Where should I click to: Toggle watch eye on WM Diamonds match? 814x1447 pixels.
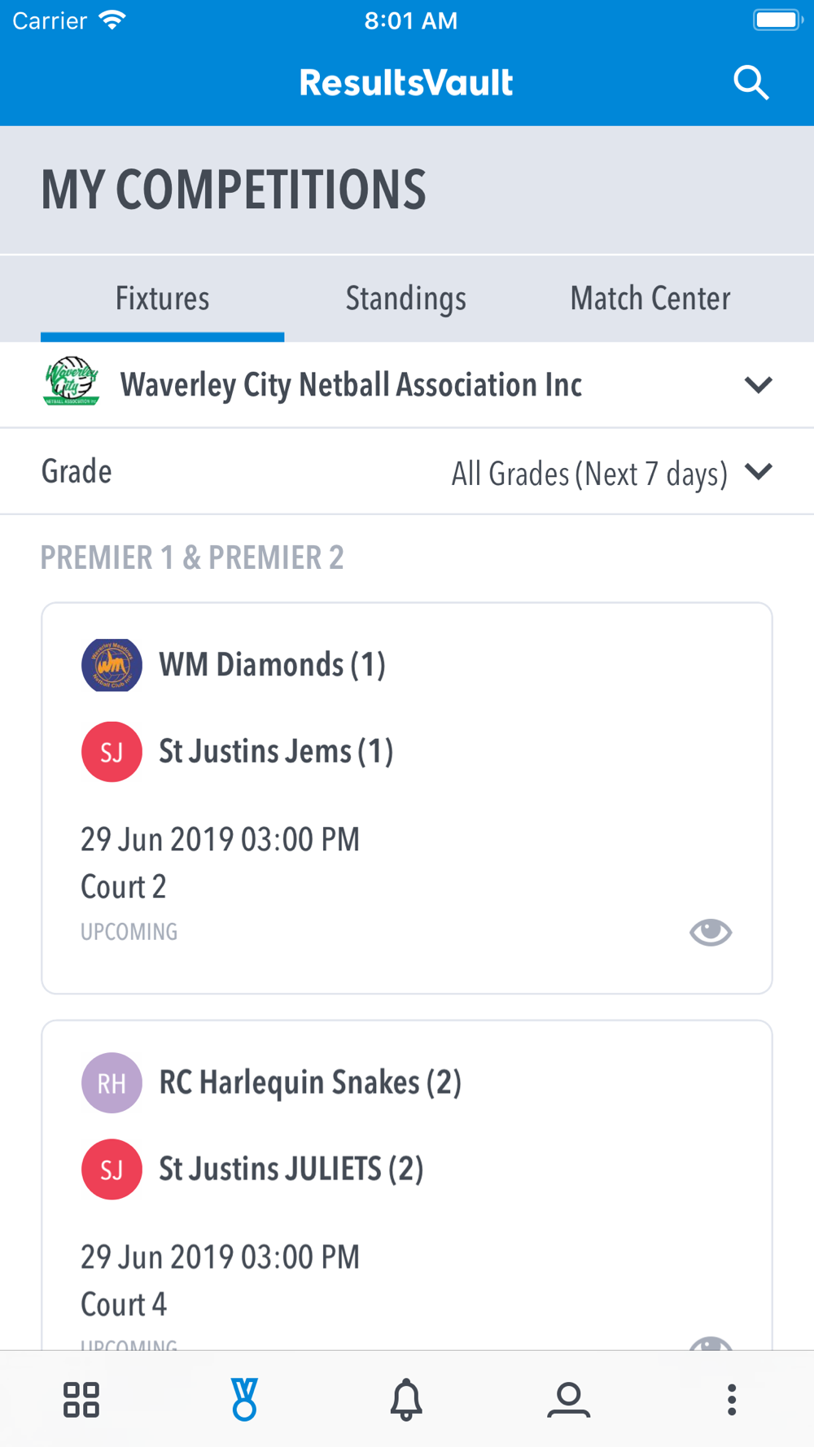pyautogui.click(x=711, y=932)
